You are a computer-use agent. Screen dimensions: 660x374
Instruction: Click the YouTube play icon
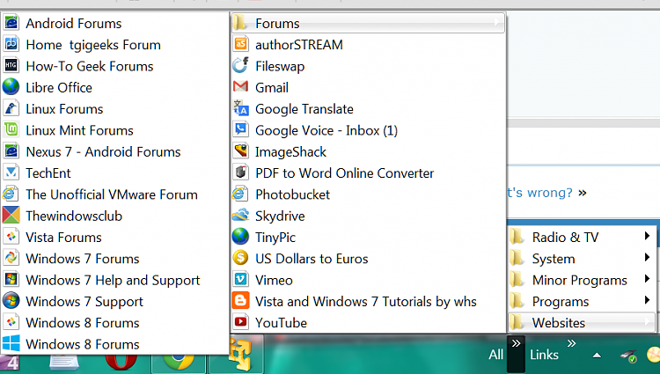click(x=241, y=322)
